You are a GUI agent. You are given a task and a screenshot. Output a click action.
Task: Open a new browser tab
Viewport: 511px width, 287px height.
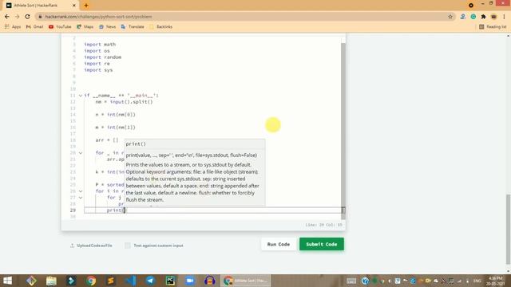click(x=86, y=6)
